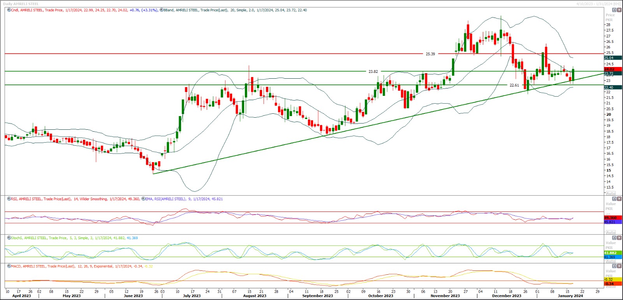
Task: Click the red 24.02 last price tag
Action: click(609, 69)
